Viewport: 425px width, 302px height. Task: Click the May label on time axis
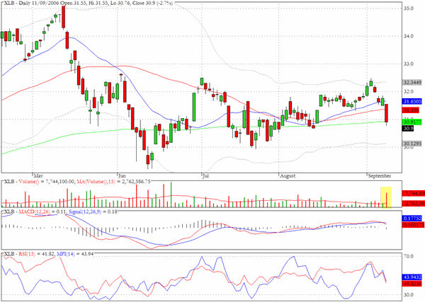pyautogui.click(x=38, y=176)
